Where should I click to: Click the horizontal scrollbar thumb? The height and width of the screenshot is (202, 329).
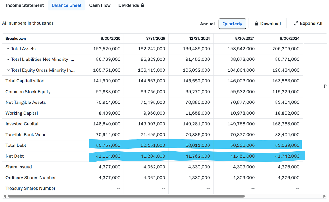click(x=126, y=196)
